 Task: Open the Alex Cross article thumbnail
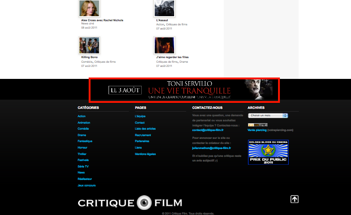coord(89,8)
